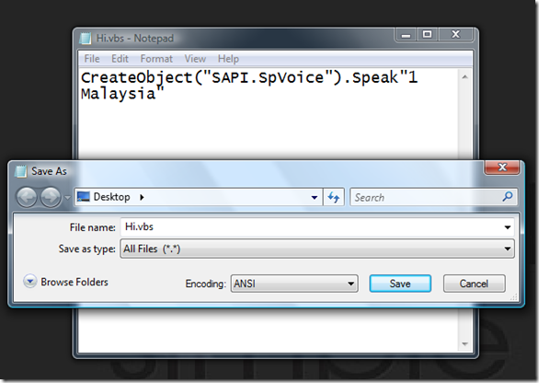Click the Save As dialog title icon
Screen dimensions: 539x383
point(20,171)
